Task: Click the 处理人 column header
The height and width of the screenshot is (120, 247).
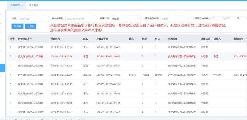Action: 217,38
